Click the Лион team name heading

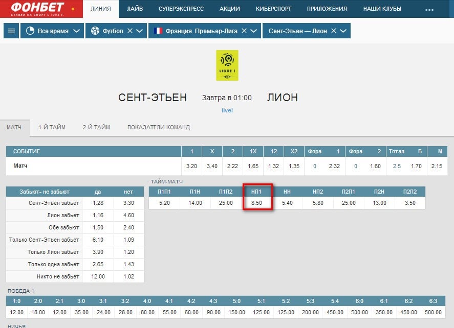pos(283,98)
